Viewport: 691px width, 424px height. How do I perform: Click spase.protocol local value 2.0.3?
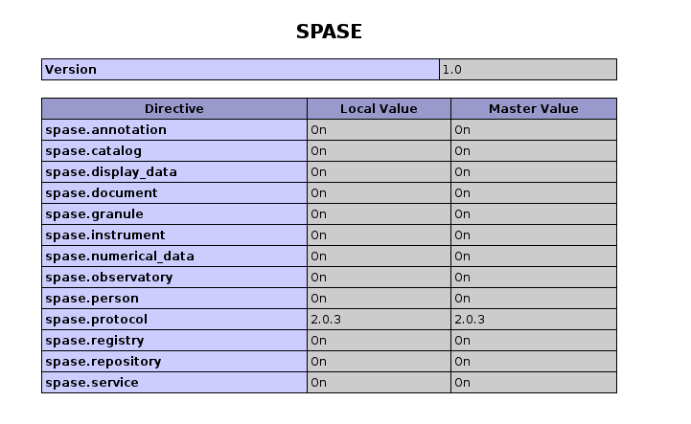(x=326, y=319)
